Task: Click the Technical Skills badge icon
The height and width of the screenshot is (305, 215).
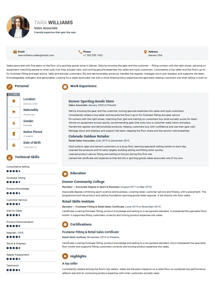Action: (9, 158)
